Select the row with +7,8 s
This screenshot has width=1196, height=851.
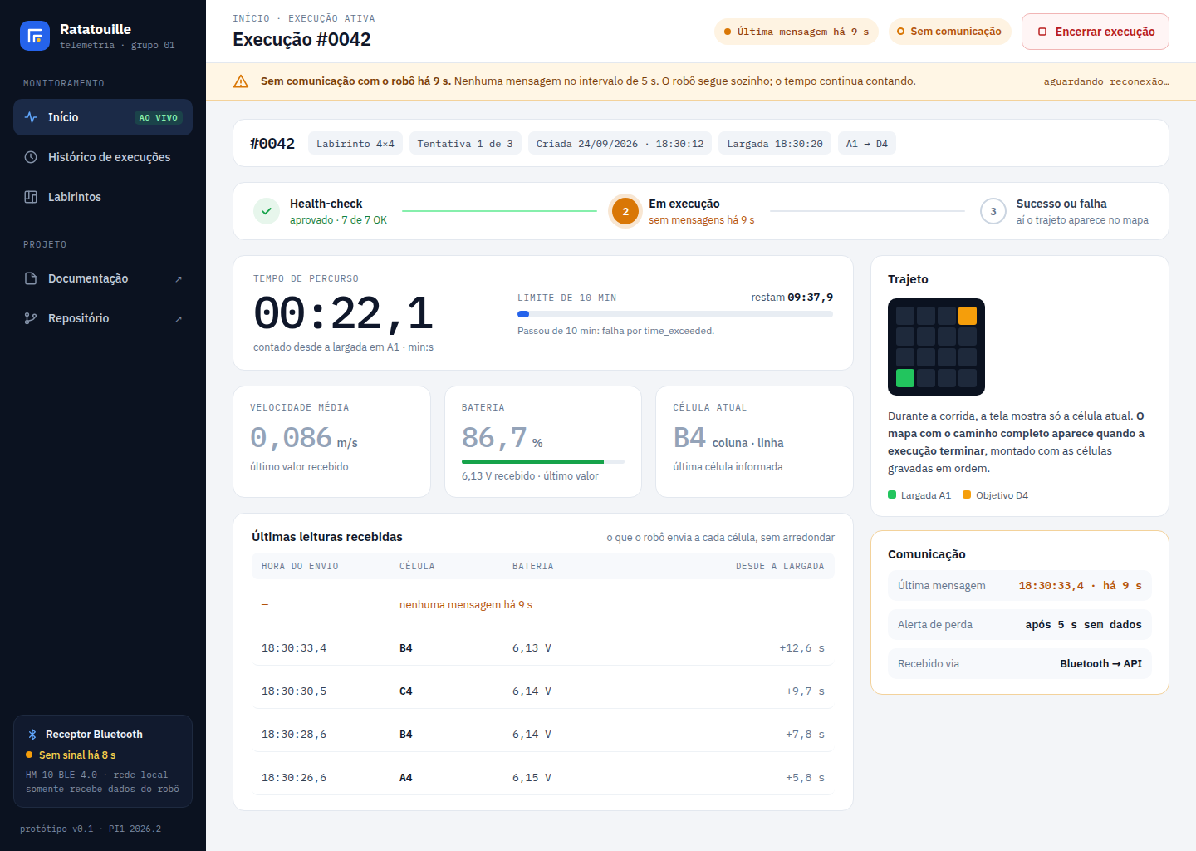pos(543,735)
